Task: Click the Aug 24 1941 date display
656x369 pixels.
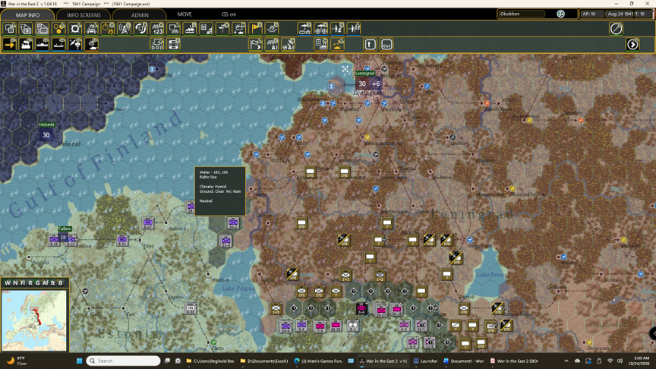Action: (x=620, y=14)
